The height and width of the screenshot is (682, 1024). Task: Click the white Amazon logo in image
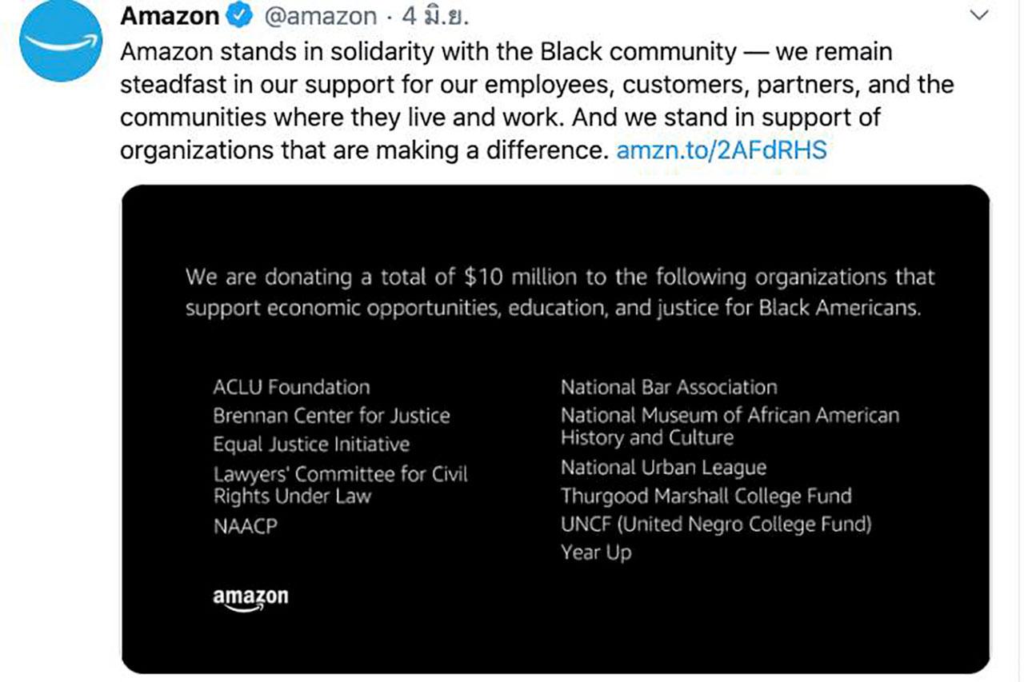coord(250,599)
